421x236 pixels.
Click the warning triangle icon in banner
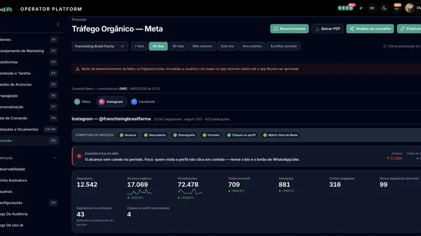tap(78, 69)
